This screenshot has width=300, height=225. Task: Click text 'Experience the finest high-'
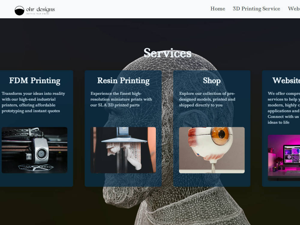[x=116, y=94]
